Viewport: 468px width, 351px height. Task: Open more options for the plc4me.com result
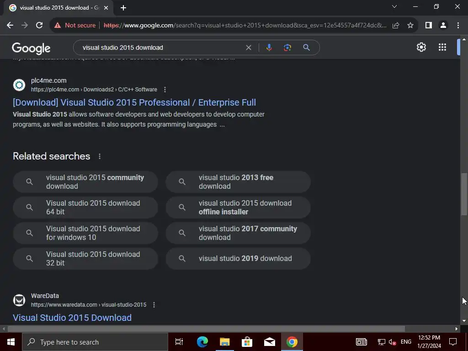tap(165, 90)
